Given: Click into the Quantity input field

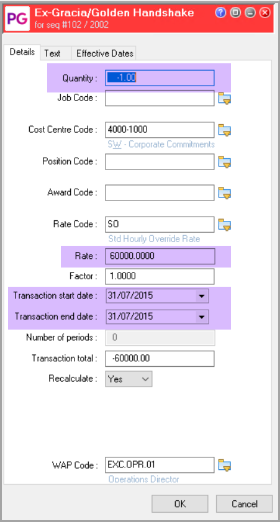Looking at the screenshot, I should (160, 78).
